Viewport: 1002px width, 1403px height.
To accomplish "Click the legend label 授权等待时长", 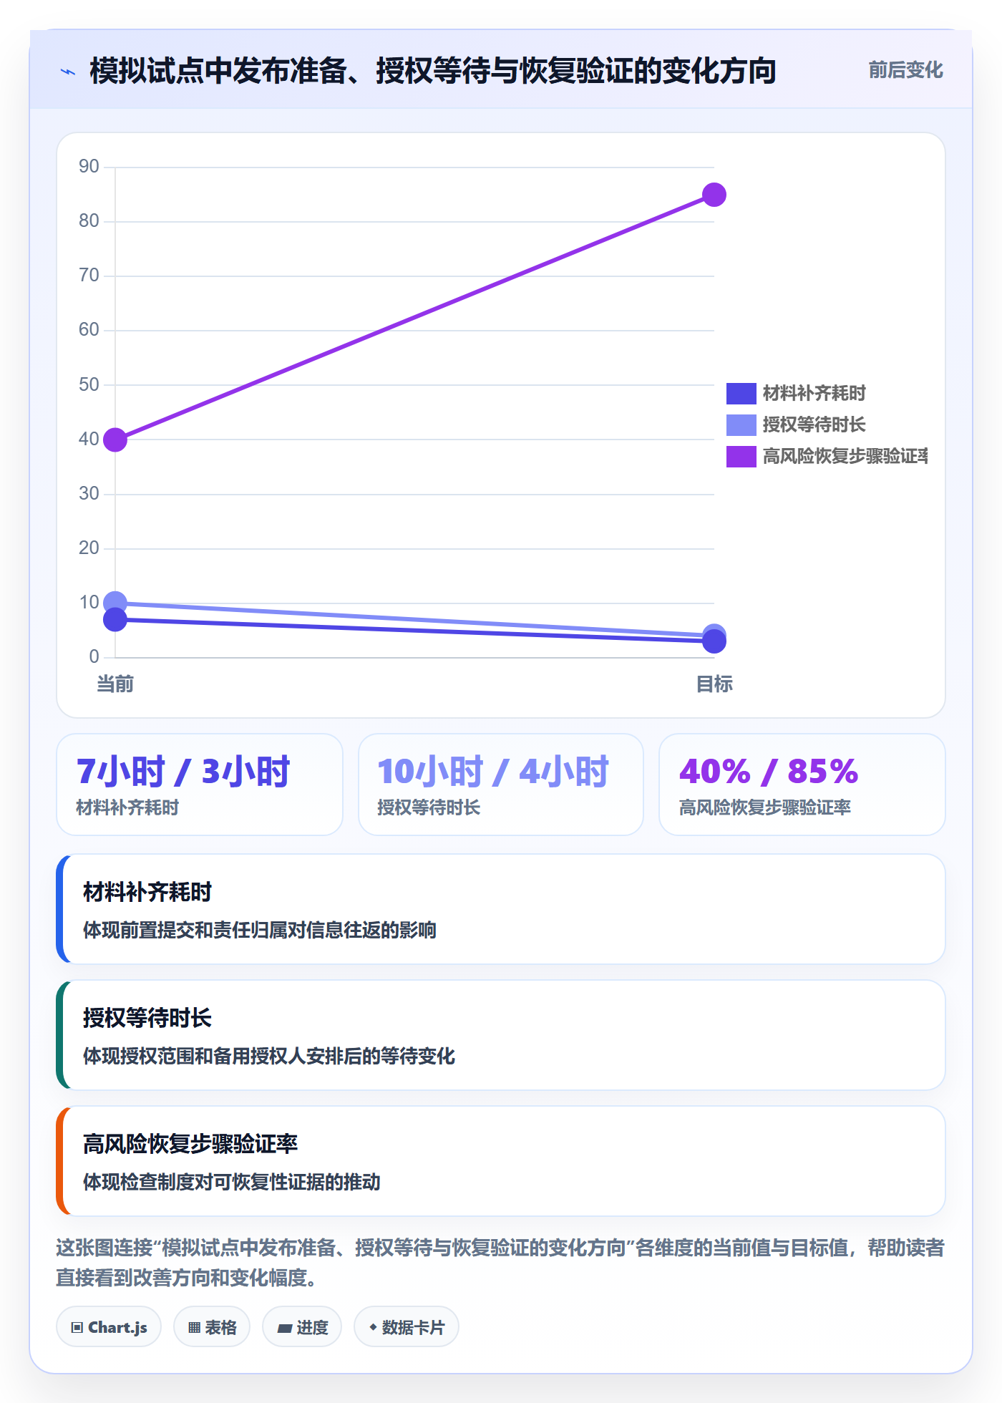I will pyautogui.click(x=814, y=425).
